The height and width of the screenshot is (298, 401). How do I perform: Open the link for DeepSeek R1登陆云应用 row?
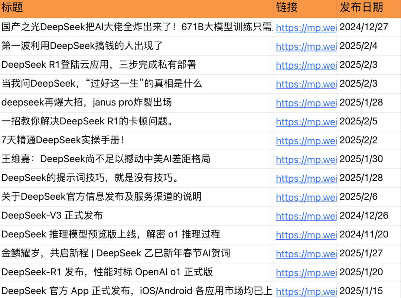306,65
